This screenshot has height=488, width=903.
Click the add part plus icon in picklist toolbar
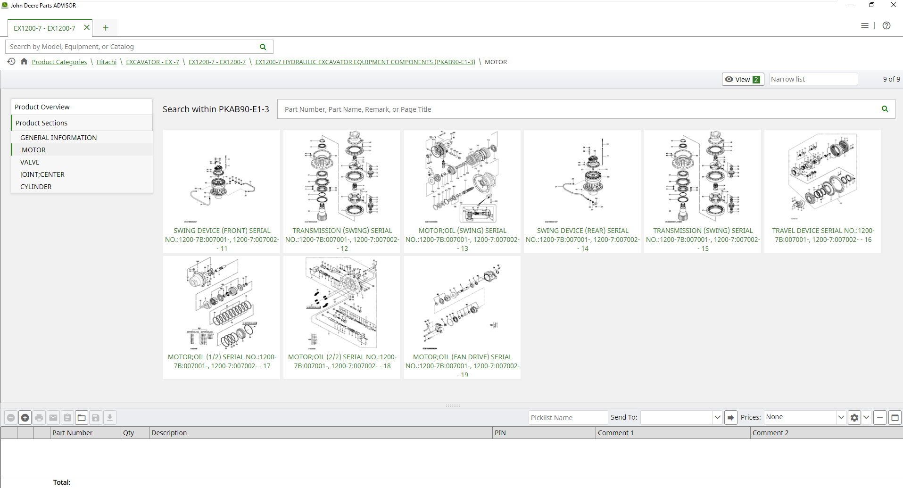[x=25, y=418]
